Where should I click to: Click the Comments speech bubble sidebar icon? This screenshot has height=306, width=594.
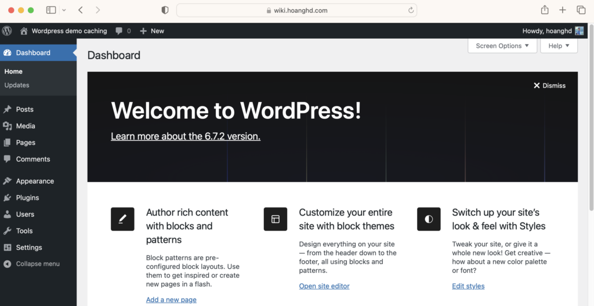coord(7,159)
